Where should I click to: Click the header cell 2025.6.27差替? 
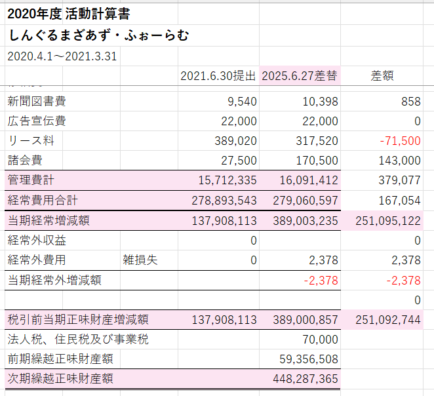[300, 75]
